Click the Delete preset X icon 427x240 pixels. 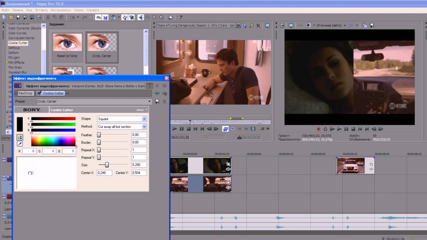coord(164,101)
